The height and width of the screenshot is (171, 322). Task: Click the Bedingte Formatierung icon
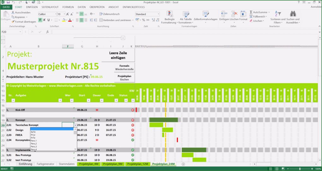170,14
